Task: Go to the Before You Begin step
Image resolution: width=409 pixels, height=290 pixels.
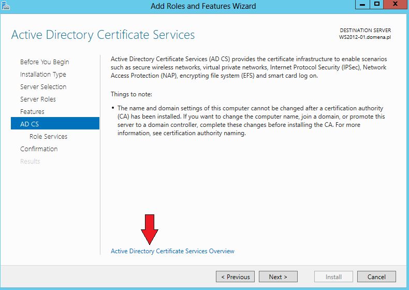Action: pyautogui.click(x=45, y=62)
